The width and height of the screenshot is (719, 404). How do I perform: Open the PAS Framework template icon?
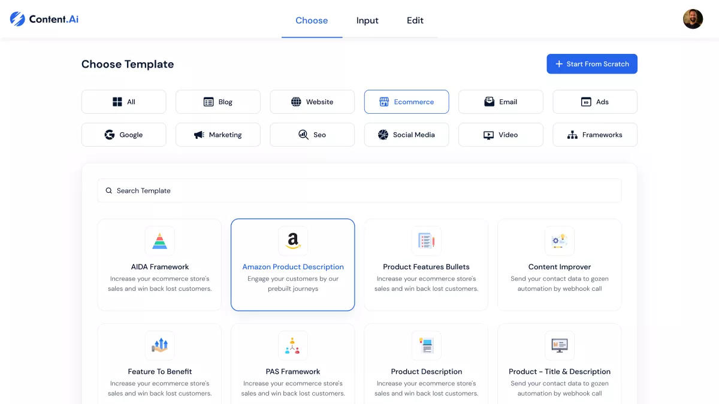pos(293,345)
